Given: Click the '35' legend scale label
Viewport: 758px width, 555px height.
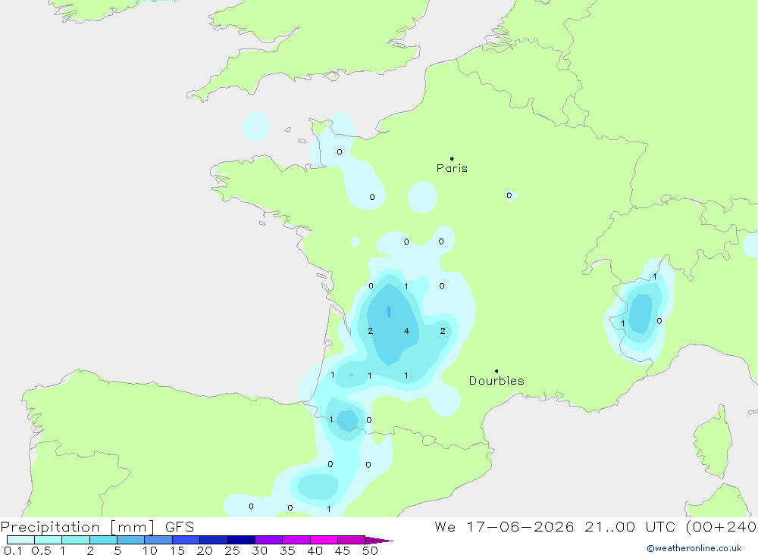Looking at the screenshot, I should tap(287, 550).
